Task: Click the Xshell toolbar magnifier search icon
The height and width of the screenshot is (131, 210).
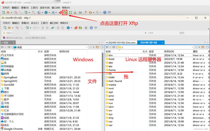Action: tap(34, 13)
